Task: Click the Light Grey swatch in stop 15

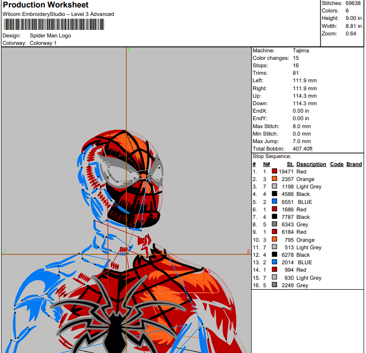Action: 275,277
